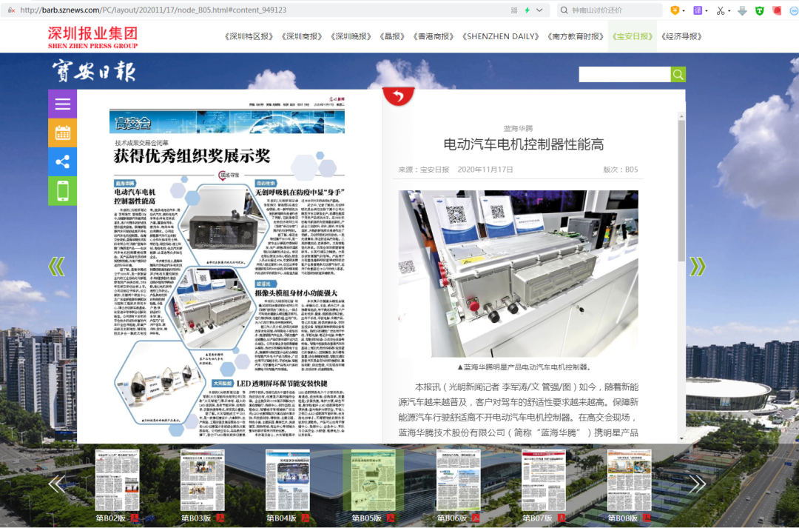Viewport: 799px width, 528px height.
Task: Download PDF of 第B08版
Action: 647,518
